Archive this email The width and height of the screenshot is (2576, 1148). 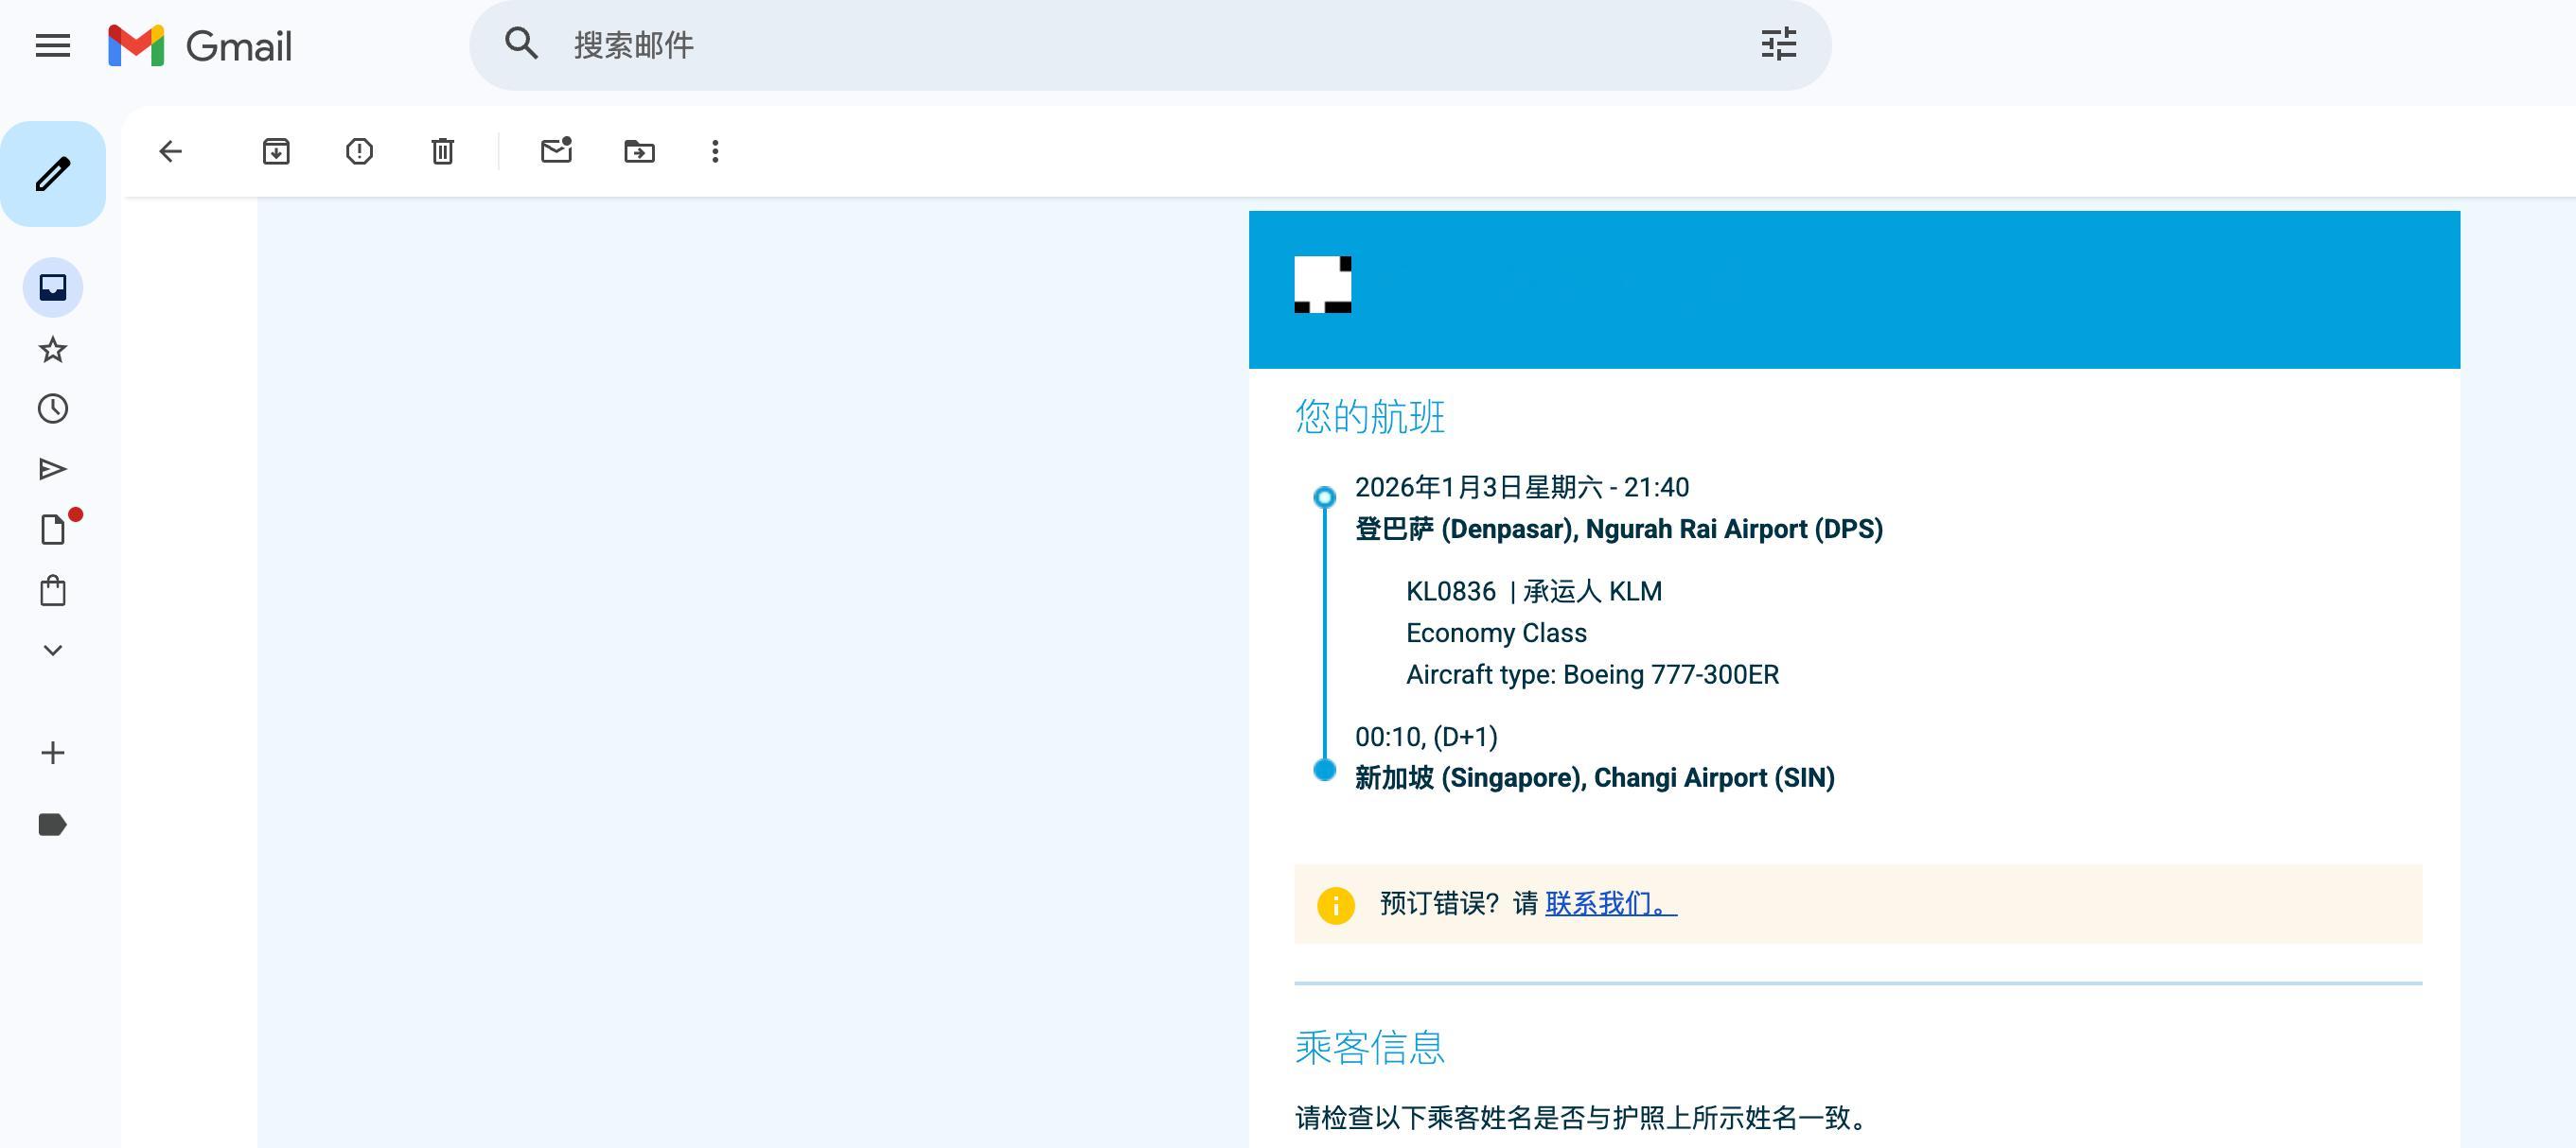[276, 152]
